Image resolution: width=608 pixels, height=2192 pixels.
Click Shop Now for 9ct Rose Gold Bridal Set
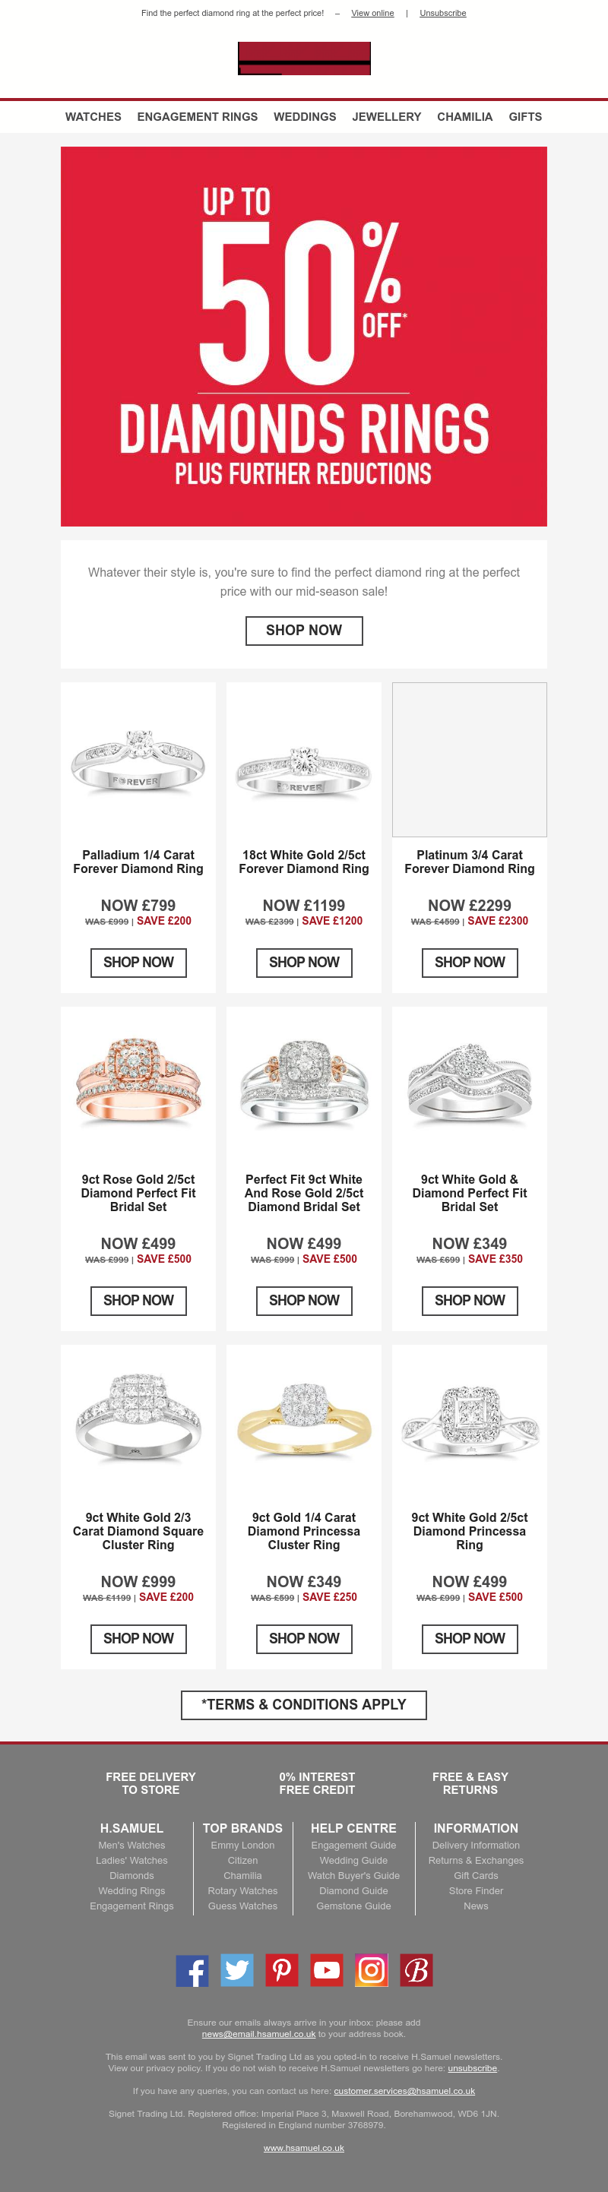click(x=138, y=1300)
